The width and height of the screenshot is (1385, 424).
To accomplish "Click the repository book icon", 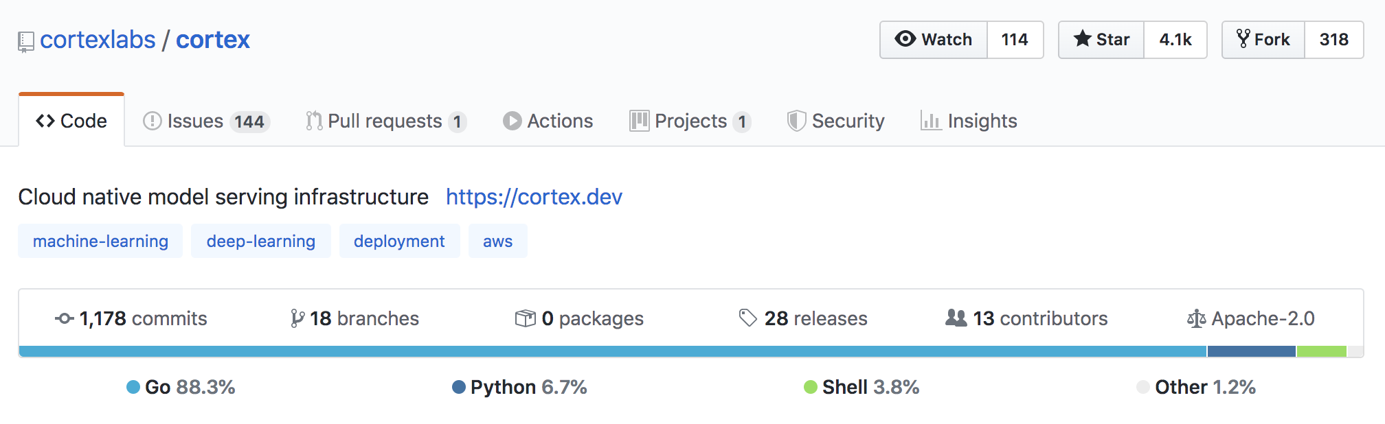I will point(26,42).
